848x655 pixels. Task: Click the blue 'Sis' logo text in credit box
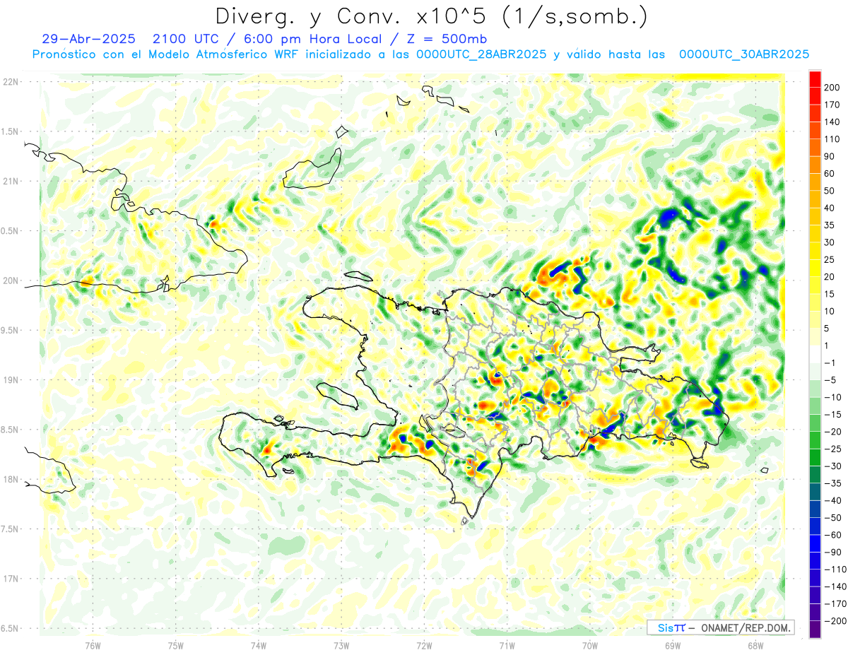pos(664,627)
